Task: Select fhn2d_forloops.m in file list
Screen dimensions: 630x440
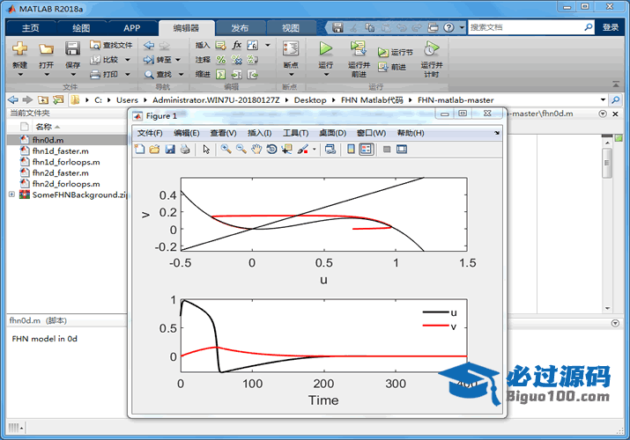Action: point(68,184)
